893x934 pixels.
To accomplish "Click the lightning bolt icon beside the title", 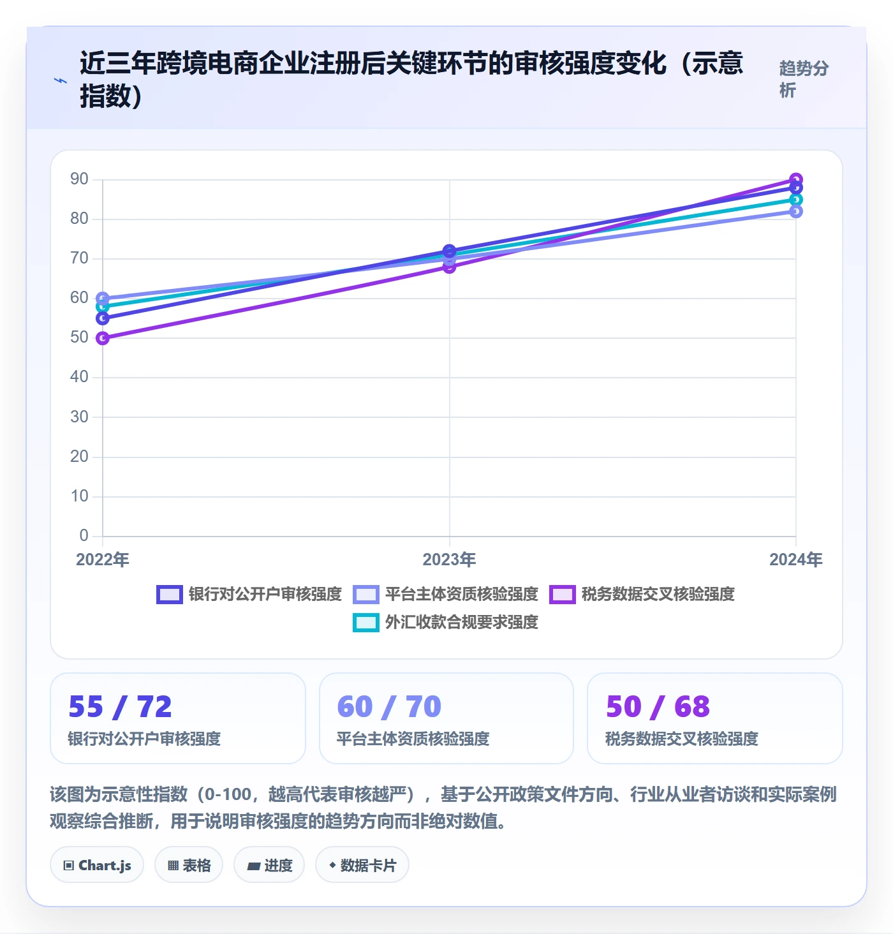I will (x=61, y=80).
